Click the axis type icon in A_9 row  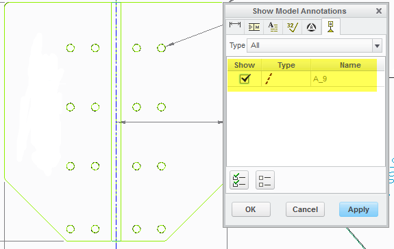point(269,79)
